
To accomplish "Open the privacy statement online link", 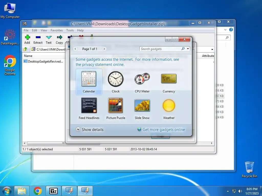I will [x=100, y=65].
